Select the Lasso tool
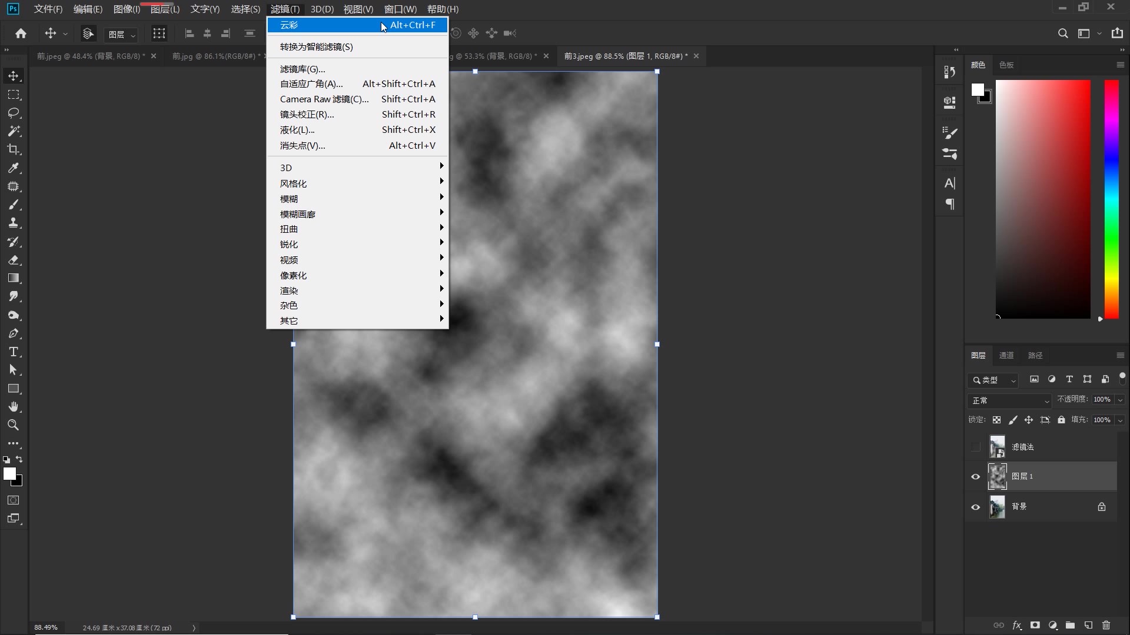Viewport: 1130px width, 635px height. [x=14, y=113]
